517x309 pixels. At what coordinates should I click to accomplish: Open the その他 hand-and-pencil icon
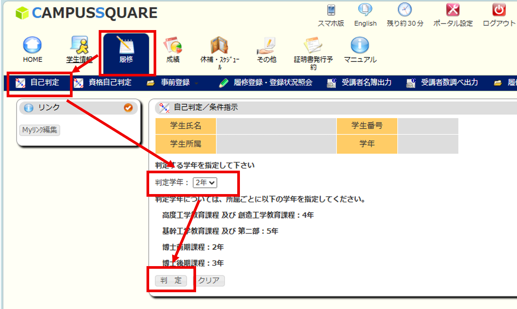[266, 46]
